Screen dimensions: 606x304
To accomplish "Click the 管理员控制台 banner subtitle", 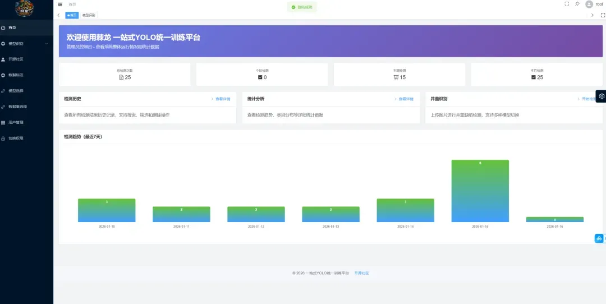I will pos(113,47).
